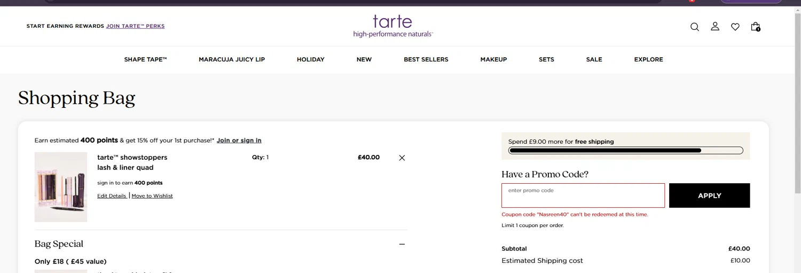The image size is (801, 273).
Task: Open the account profile icon
Action: point(715,26)
